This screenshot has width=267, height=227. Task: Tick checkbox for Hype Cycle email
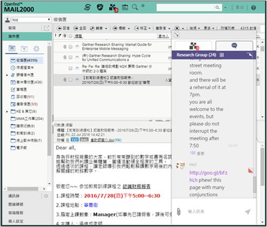click(x=70, y=57)
